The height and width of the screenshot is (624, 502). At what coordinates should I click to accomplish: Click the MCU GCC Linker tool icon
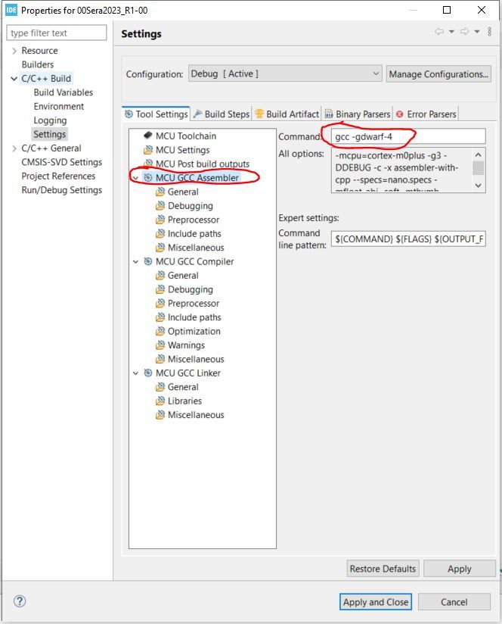[x=148, y=373]
